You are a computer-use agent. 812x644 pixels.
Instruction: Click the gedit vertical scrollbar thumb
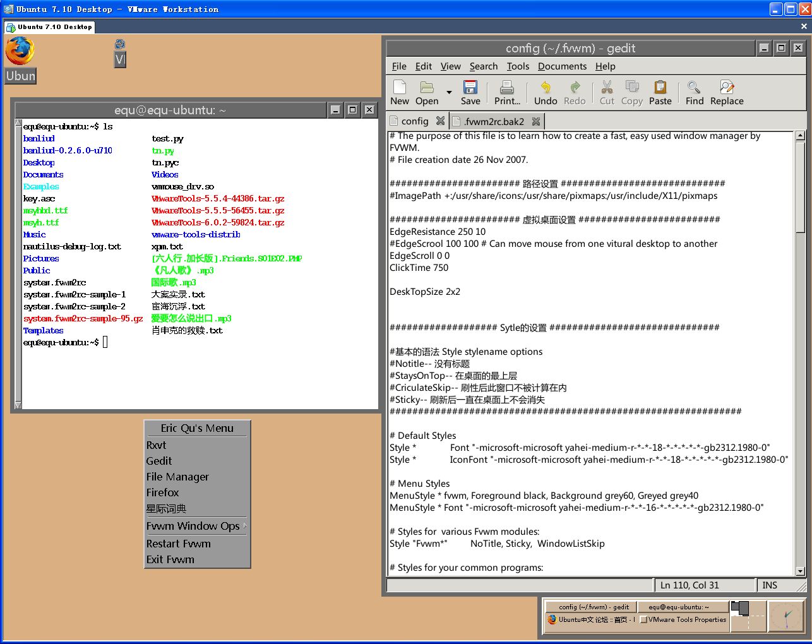click(x=800, y=187)
